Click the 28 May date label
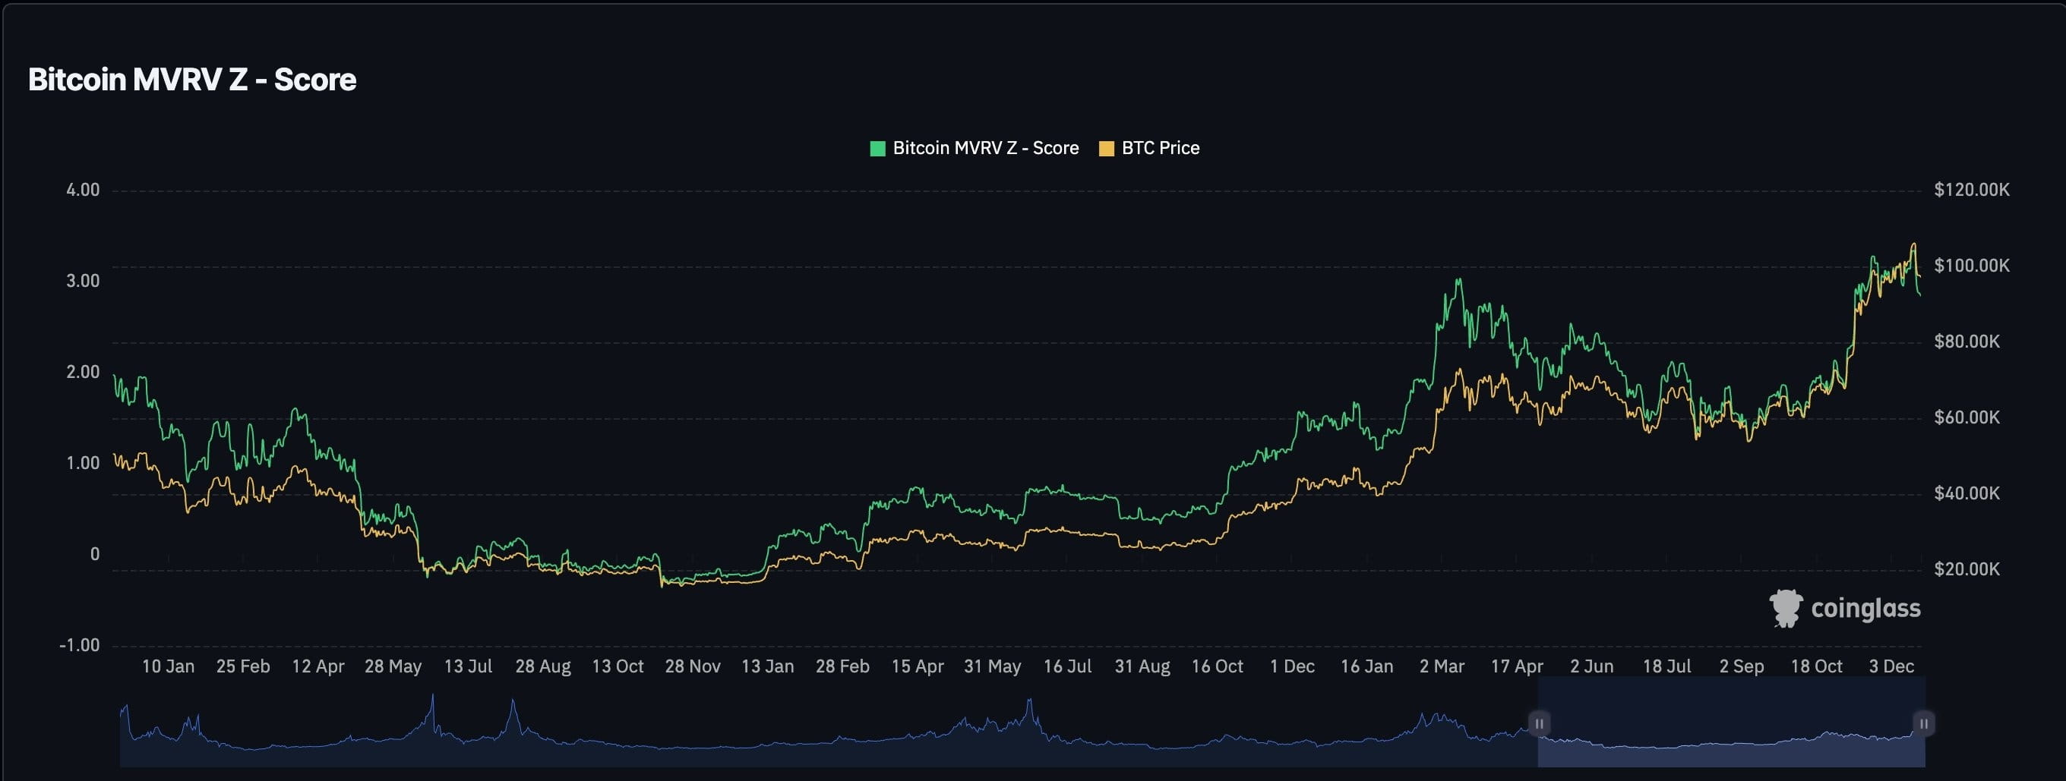 coord(396,666)
